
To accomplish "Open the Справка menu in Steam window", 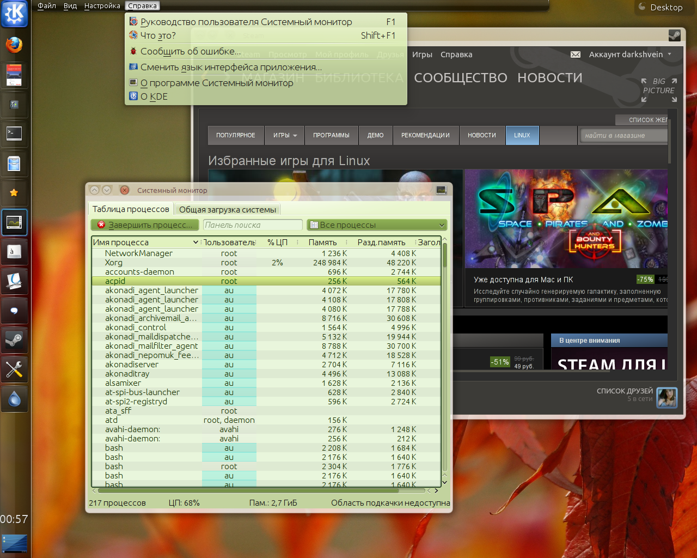I will click(x=456, y=54).
